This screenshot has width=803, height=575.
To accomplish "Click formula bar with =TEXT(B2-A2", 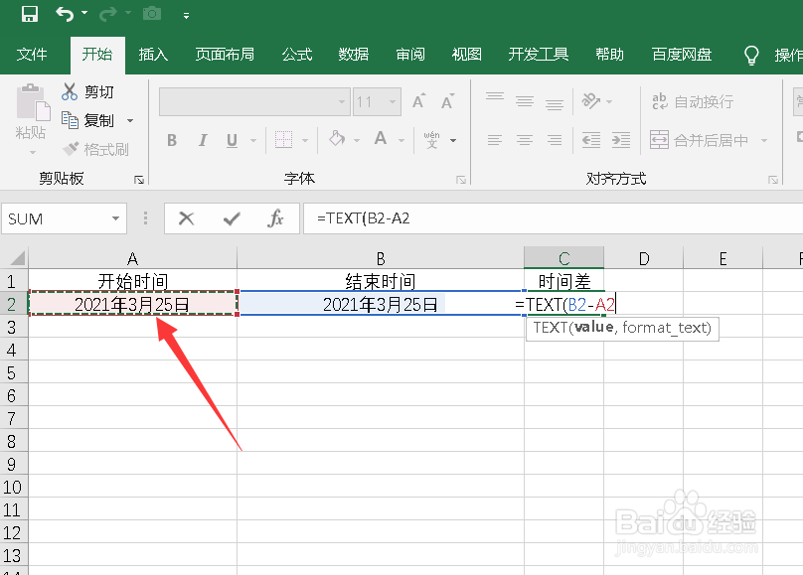I will [554, 218].
